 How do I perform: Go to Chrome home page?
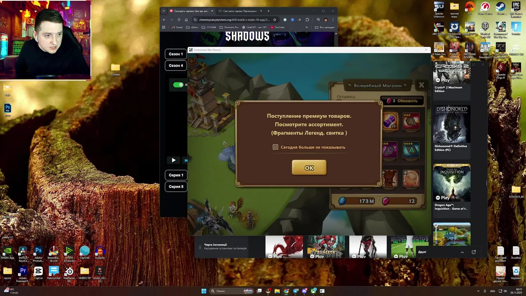pyautogui.click(x=186, y=20)
